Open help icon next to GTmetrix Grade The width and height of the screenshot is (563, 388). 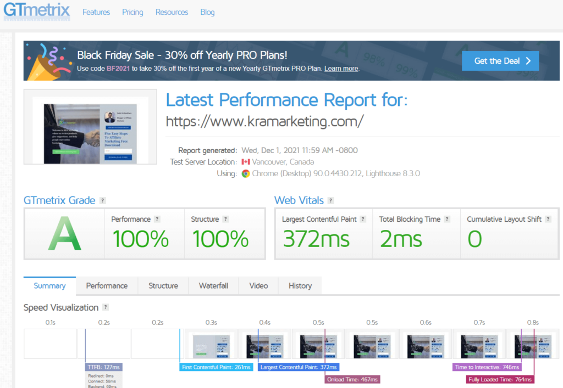103,201
